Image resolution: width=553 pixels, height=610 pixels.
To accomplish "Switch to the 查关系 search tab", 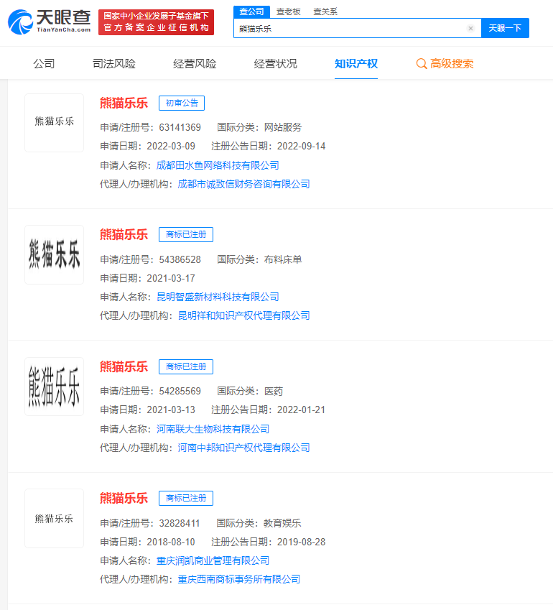I will (325, 12).
